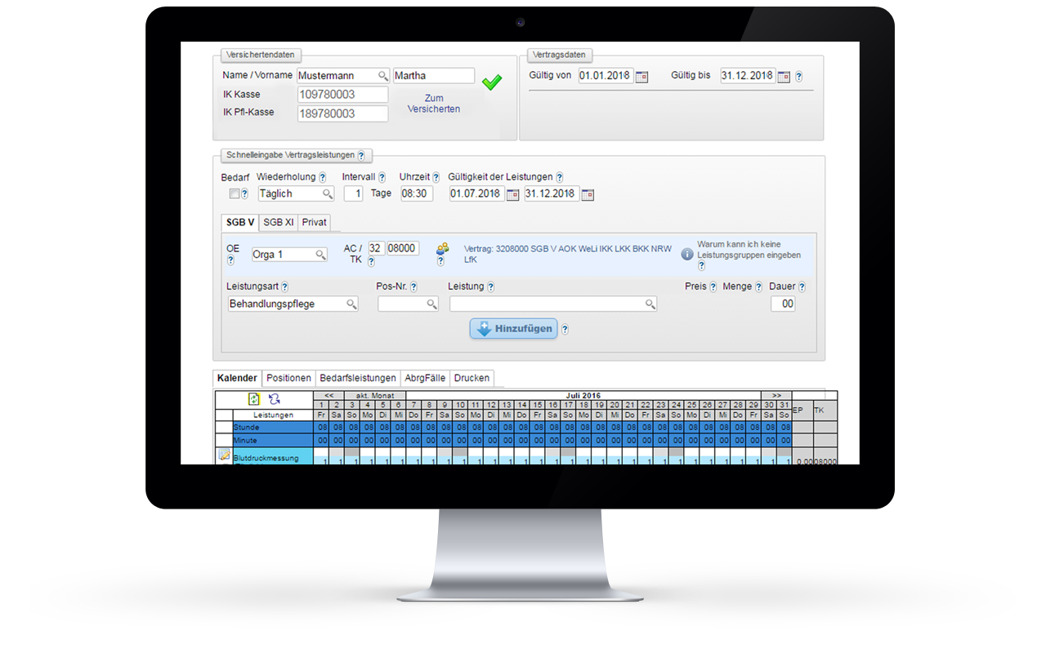Click into the Uhrzeit 08:30 field
This screenshot has height=653, width=1046.
point(416,194)
